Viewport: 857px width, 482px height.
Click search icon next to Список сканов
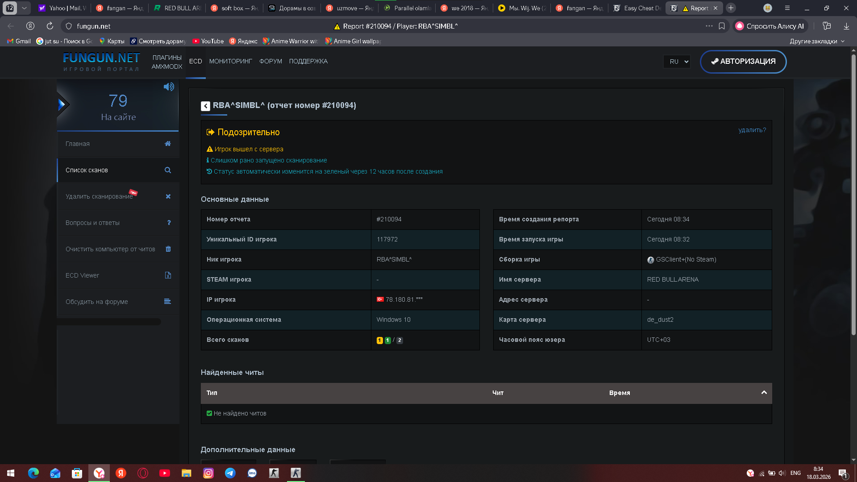(x=168, y=170)
